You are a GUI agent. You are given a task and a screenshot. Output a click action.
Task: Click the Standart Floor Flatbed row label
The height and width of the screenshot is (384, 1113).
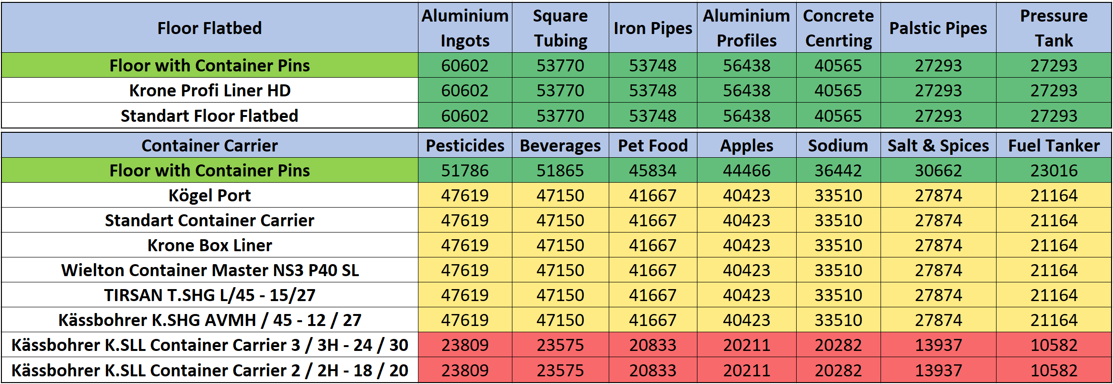[209, 116]
